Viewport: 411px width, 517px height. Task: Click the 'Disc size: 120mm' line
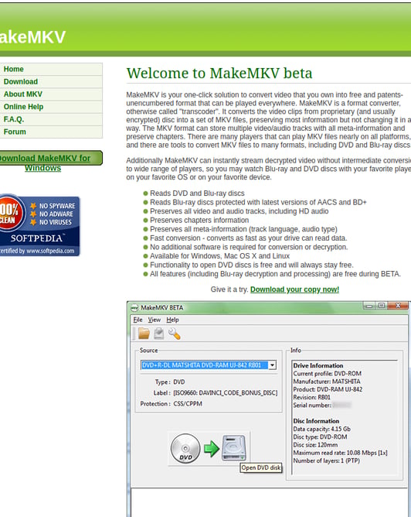click(315, 445)
